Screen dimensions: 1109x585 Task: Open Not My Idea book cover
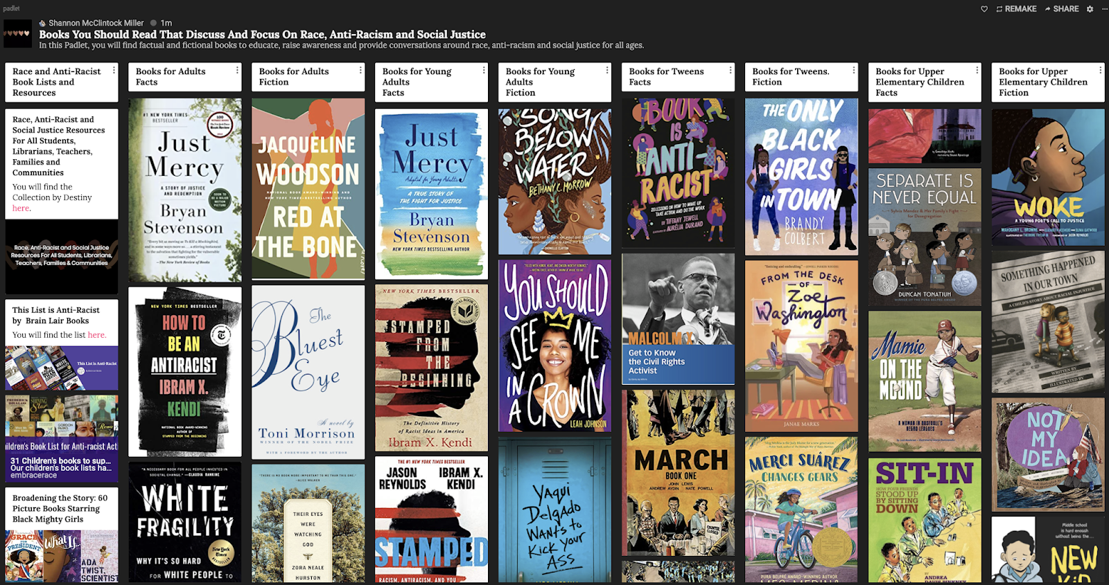pyautogui.click(x=1049, y=454)
